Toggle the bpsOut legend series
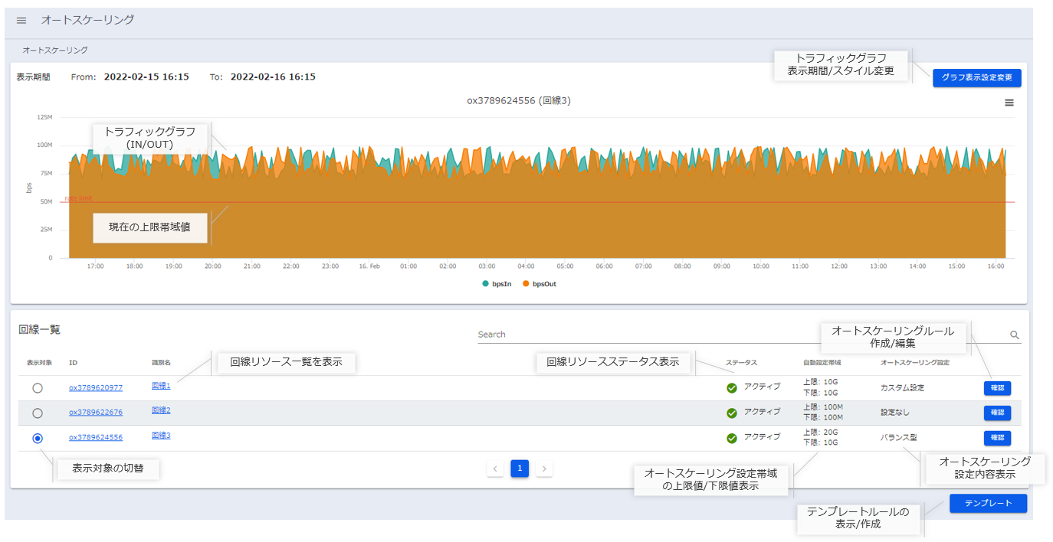Screen dimensions: 1053x542 point(540,283)
